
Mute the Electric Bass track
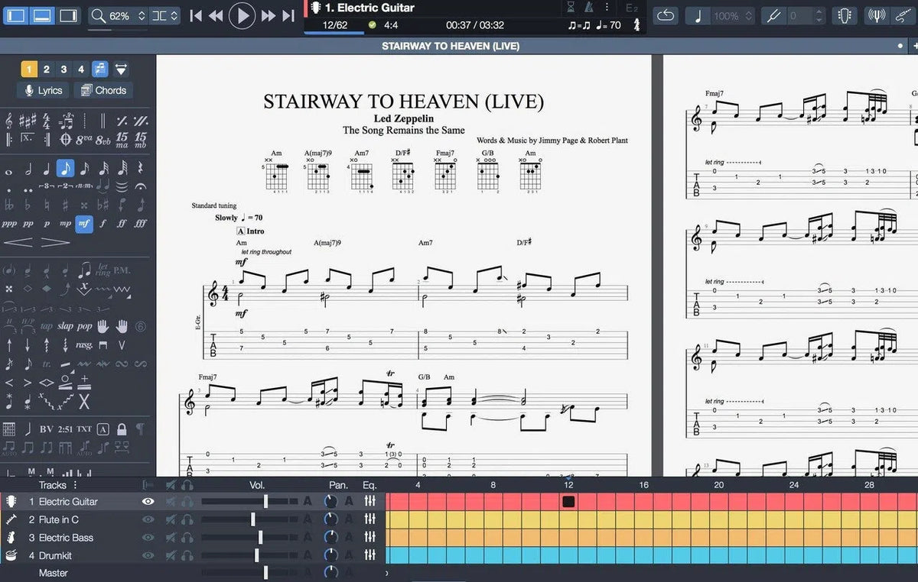[x=171, y=538]
